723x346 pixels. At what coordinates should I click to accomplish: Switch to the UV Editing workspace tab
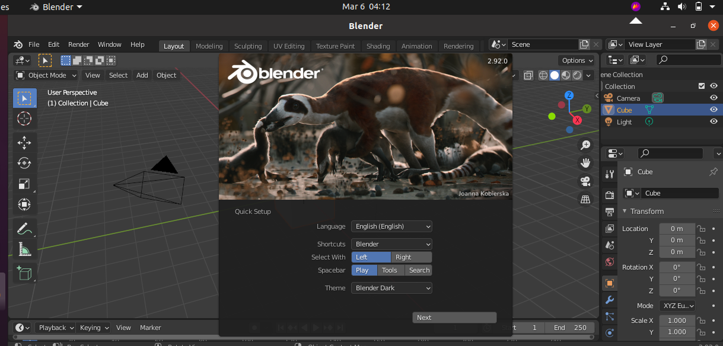(x=289, y=46)
